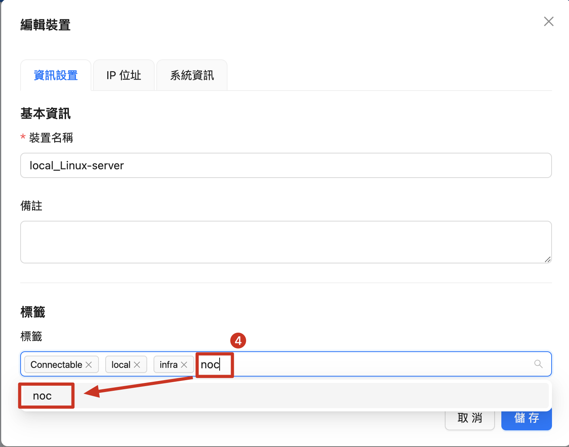Click the 裝置名稱 field label
This screenshot has width=569, height=447.
(51, 138)
